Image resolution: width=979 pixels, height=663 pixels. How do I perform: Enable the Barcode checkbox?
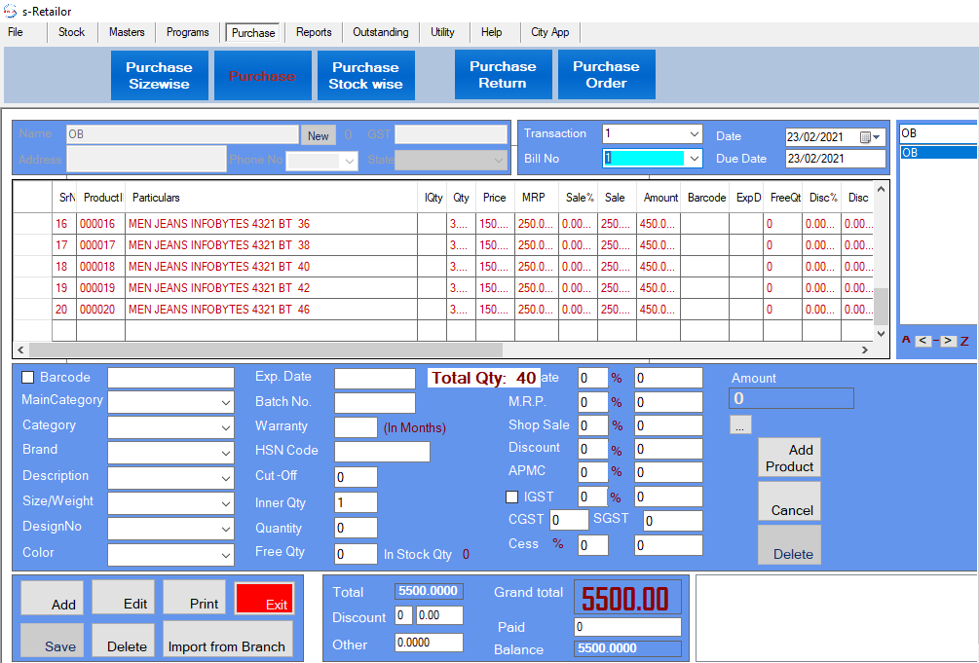[28, 378]
